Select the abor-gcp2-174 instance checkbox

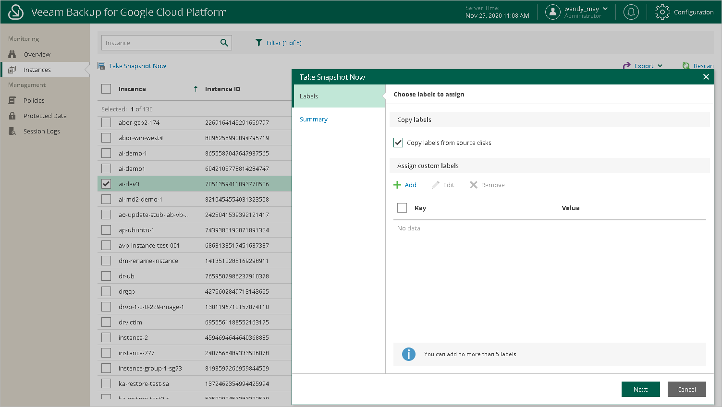click(106, 122)
